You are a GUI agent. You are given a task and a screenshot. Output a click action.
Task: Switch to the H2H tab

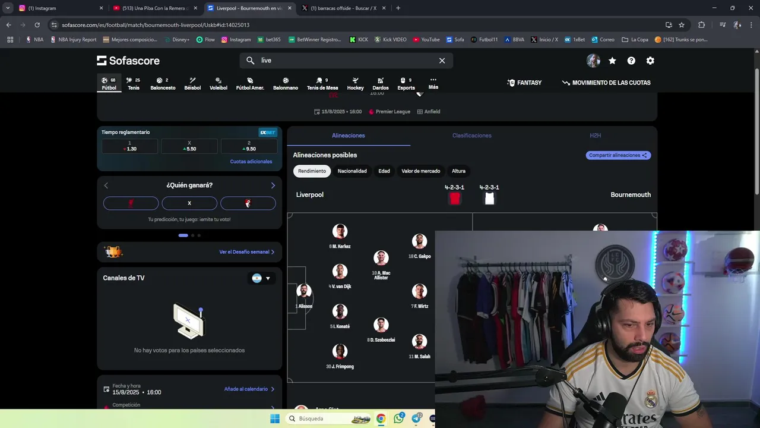(x=596, y=136)
